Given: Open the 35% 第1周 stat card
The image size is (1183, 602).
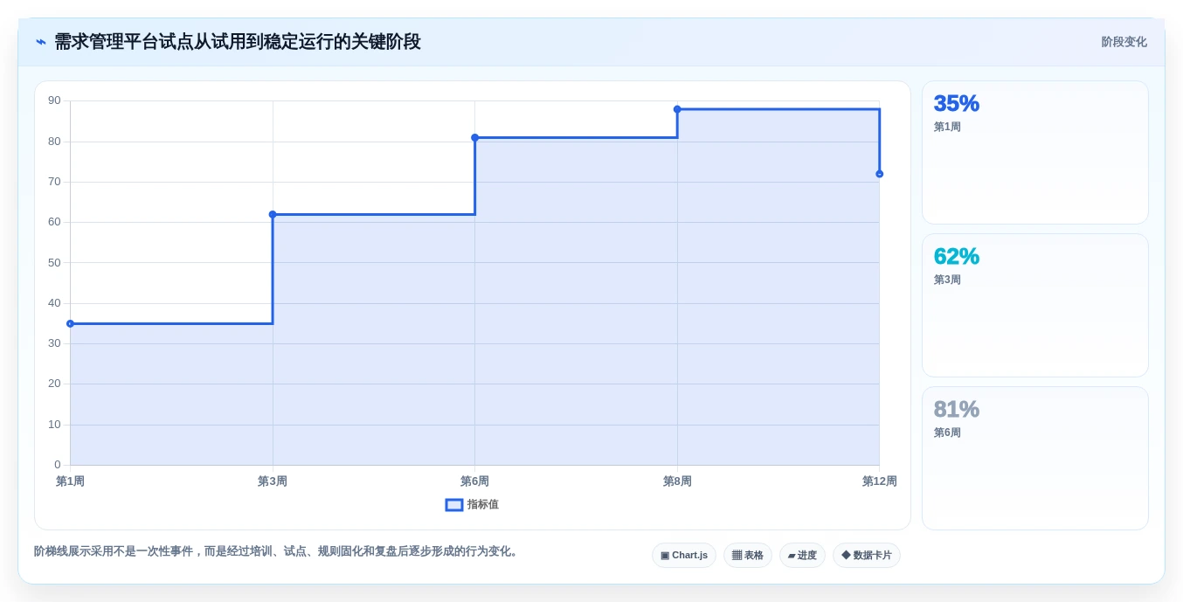Looking at the screenshot, I should click(x=1035, y=153).
